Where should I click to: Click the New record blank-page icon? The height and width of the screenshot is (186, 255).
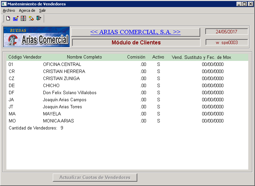tap(8, 18)
